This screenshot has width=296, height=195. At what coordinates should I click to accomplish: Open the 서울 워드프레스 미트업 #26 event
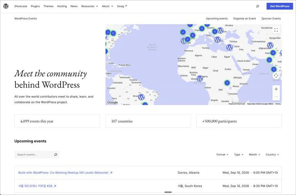pos(35,186)
